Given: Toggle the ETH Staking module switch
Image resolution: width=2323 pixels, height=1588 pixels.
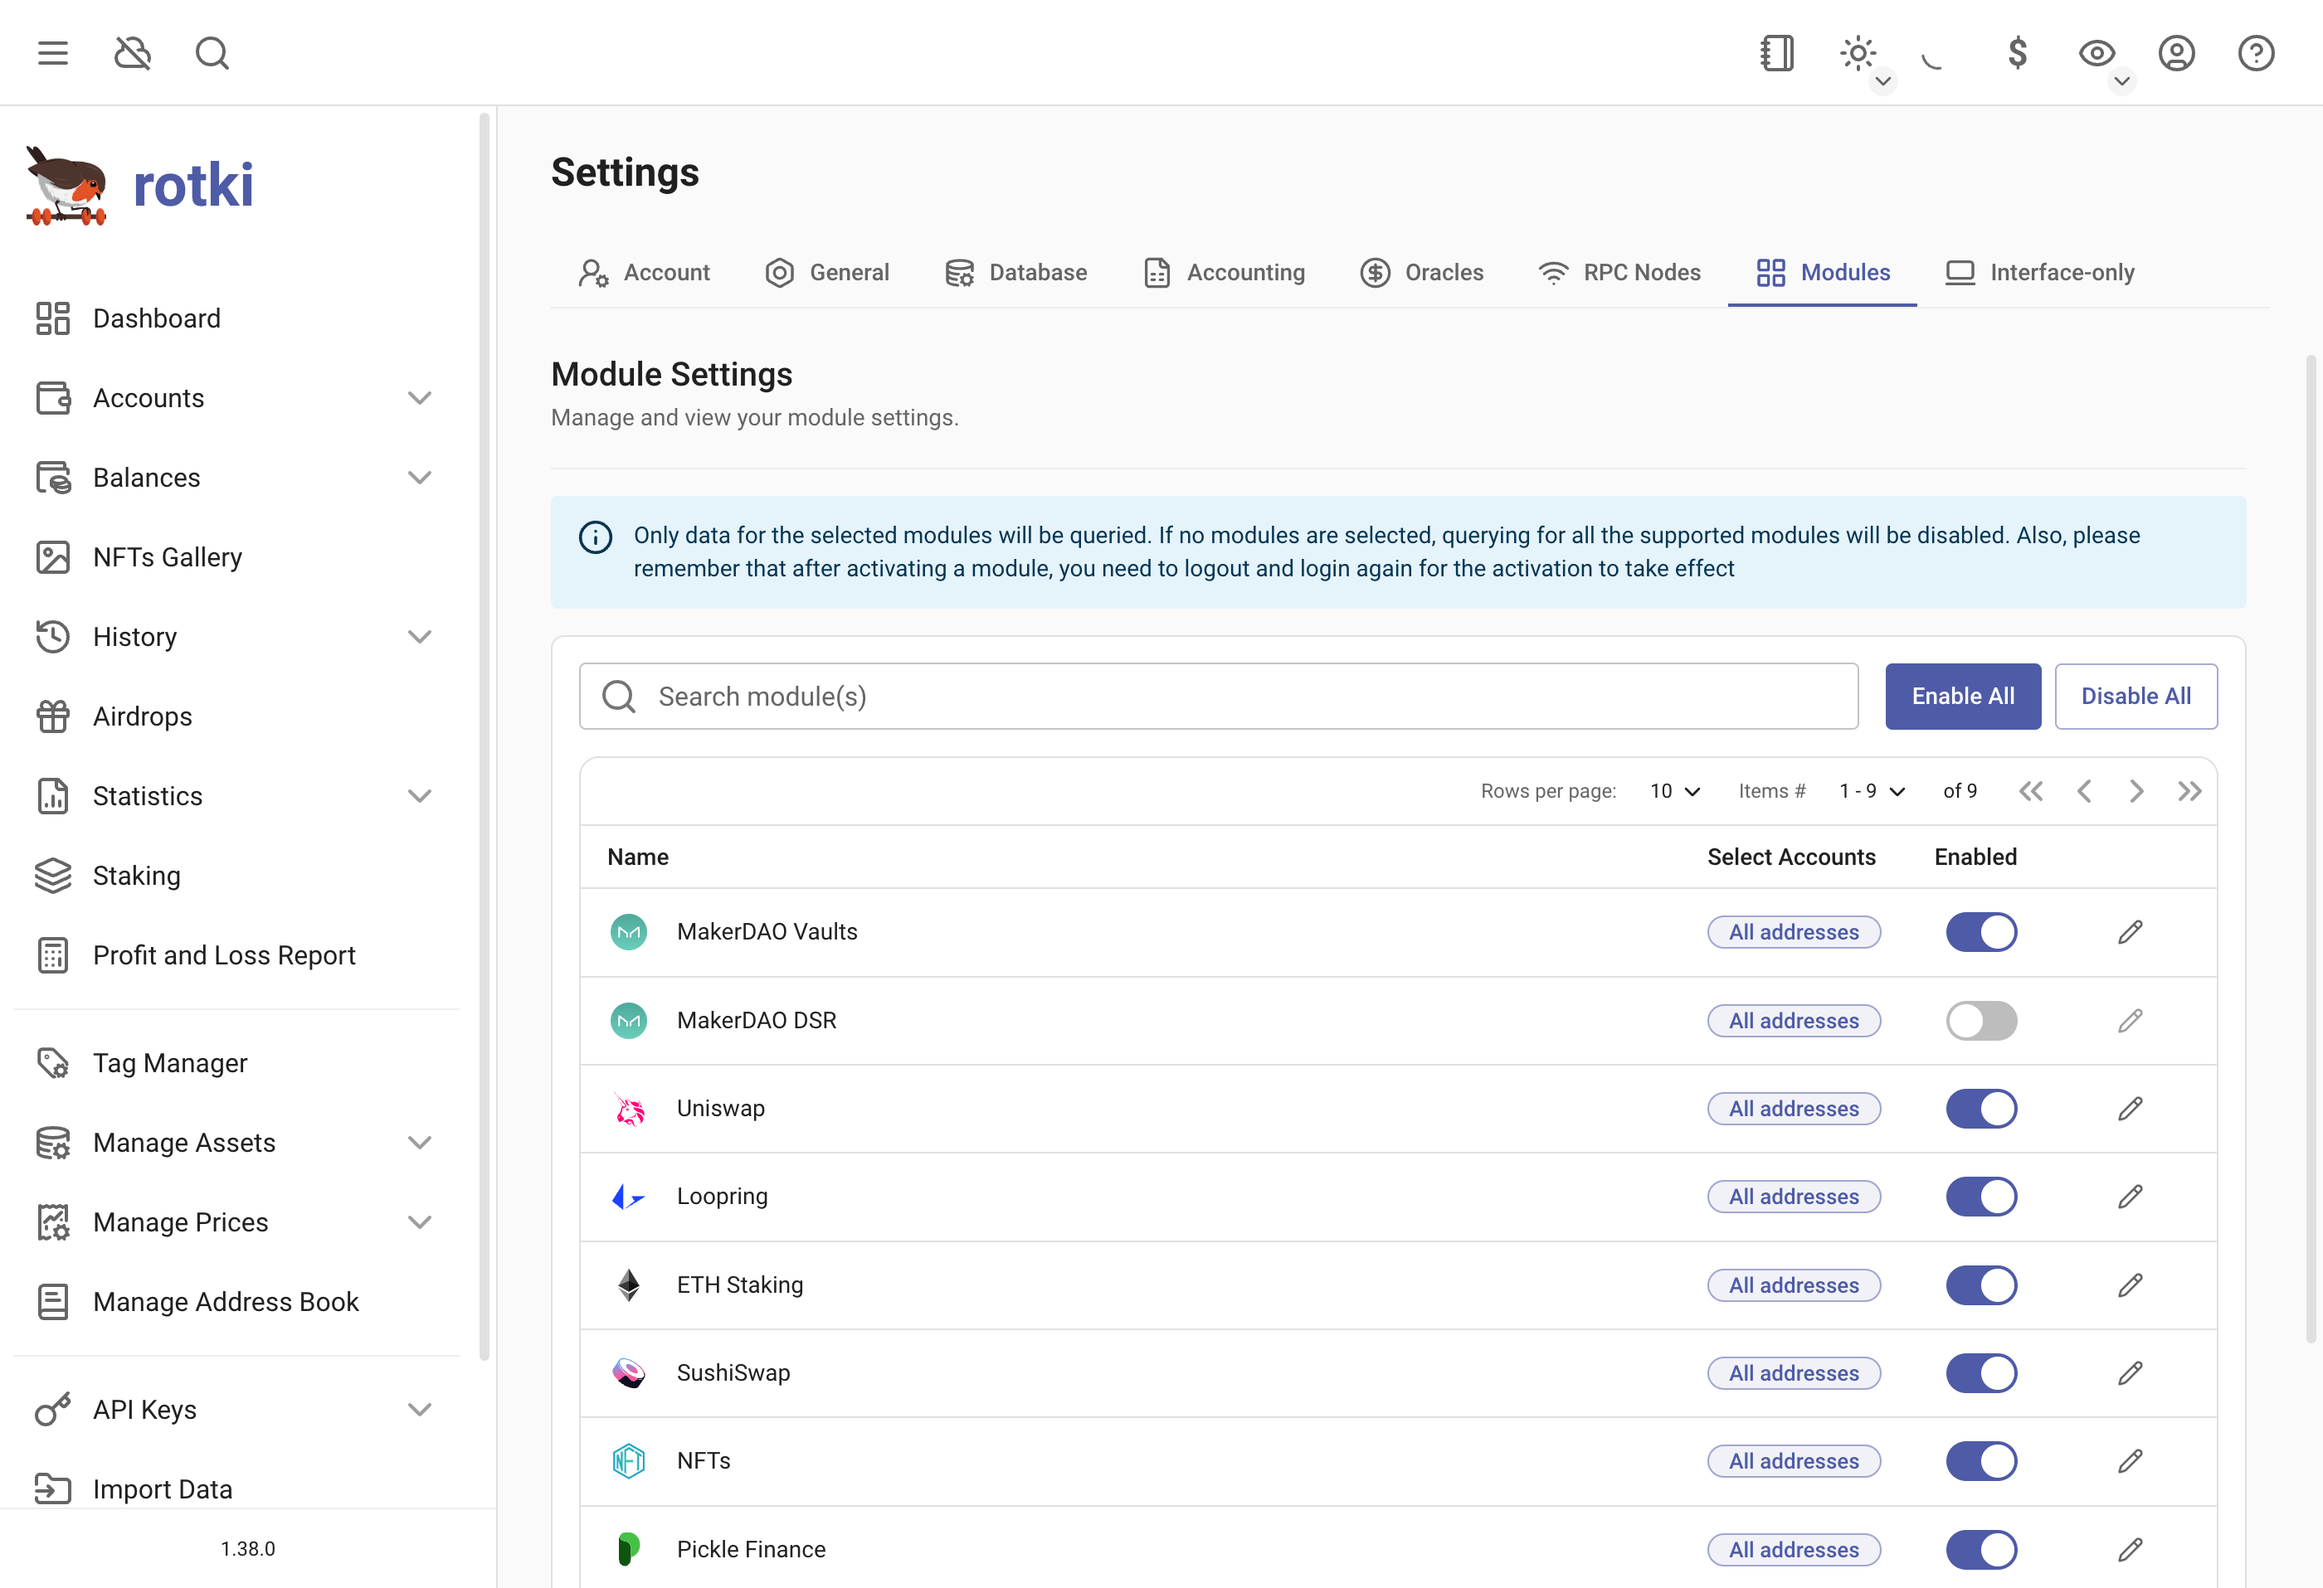Looking at the screenshot, I should point(1981,1285).
